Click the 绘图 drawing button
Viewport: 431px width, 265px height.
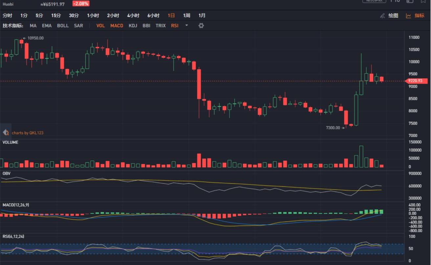pyautogui.click(x=393, y=16)
